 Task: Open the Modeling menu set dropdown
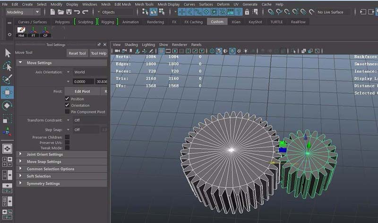click(23, 12)
